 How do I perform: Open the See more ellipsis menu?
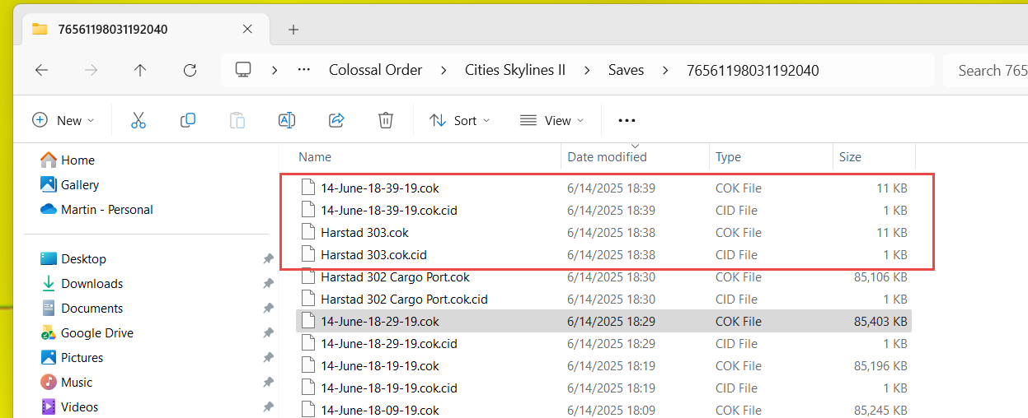(x=627, y=120)
